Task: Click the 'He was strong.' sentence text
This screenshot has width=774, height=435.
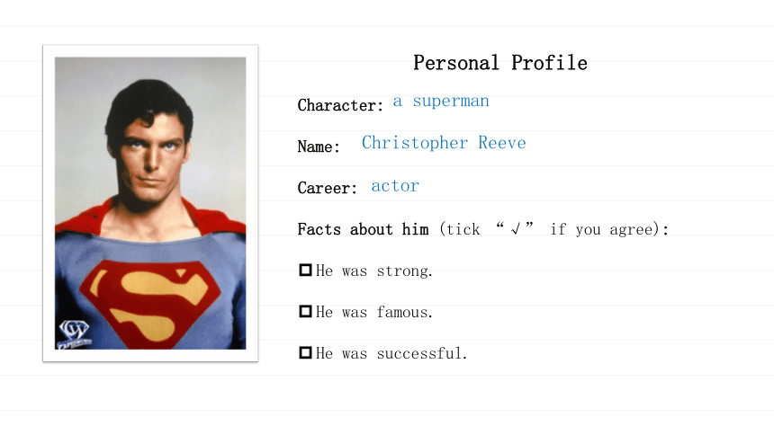Action: (374, 271)
